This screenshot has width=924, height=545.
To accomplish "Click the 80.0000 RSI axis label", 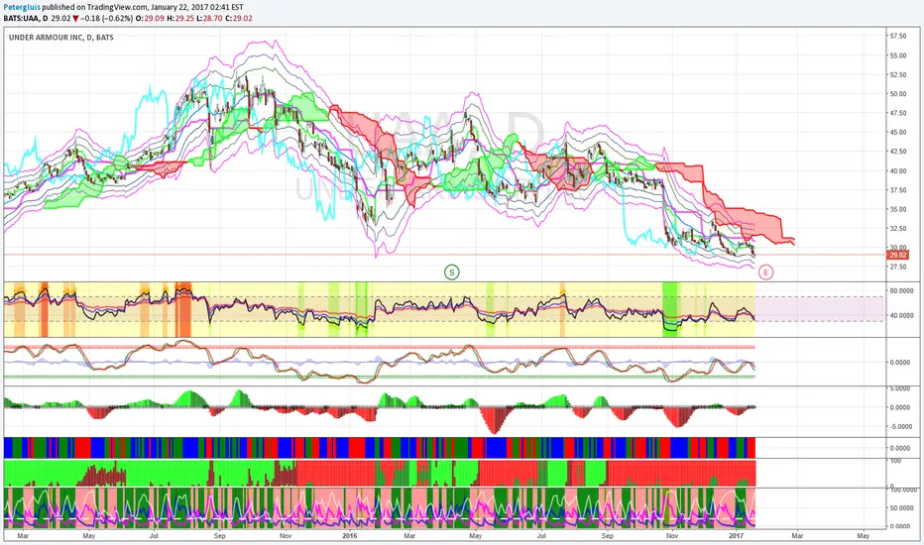I will (x=901, y=291).
